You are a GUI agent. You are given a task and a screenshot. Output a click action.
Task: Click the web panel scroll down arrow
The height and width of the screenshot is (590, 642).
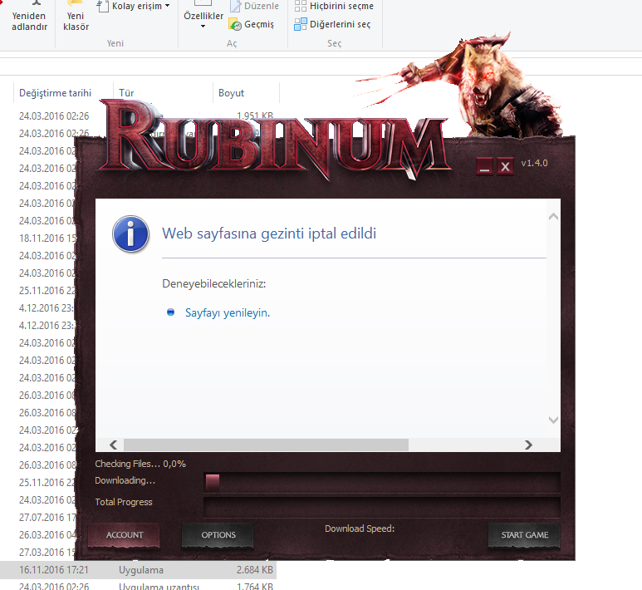tap(553, 420)
